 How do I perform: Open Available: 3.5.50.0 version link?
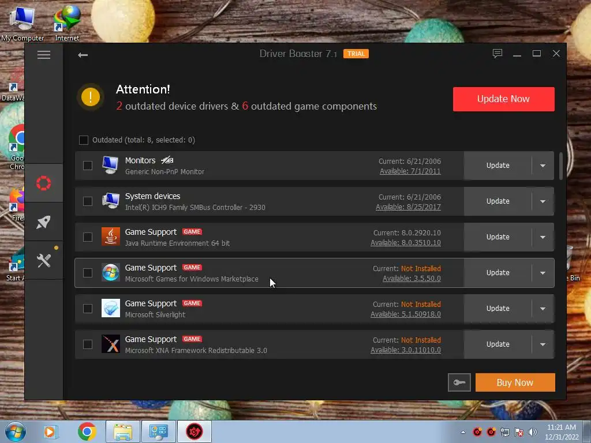[412, 279]
